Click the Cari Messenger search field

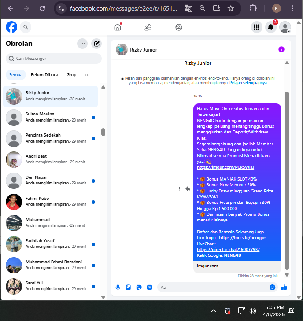(54, 59)
